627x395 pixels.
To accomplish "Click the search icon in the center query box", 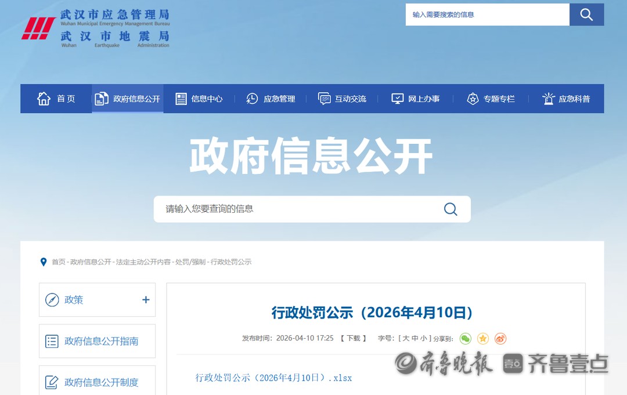I will (451, 209).
